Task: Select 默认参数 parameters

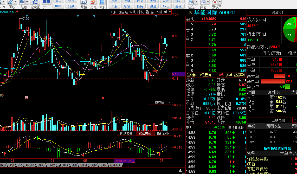Action: coord(145,133)
